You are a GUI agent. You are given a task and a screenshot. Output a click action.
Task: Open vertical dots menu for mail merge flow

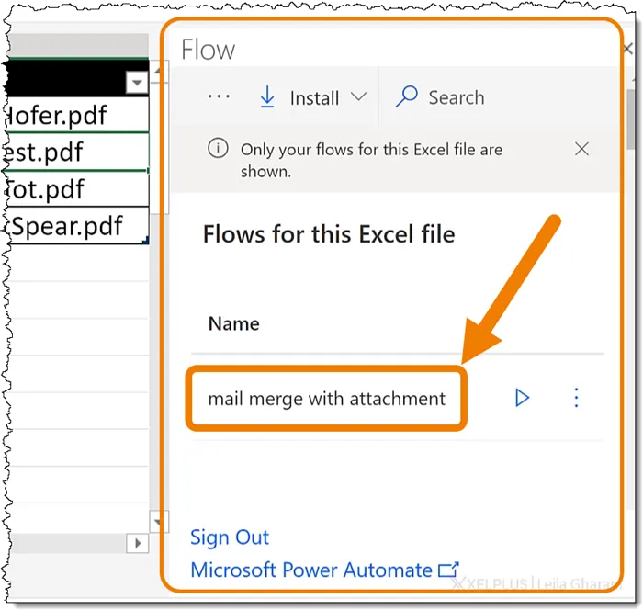(x=576, y=398)
